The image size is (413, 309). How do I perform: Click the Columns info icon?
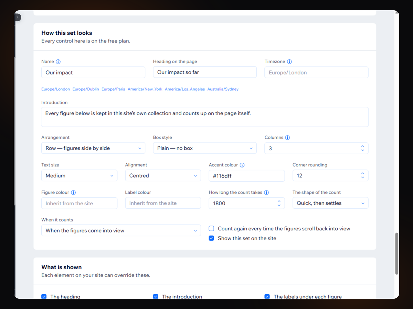(x=287, y=137)
